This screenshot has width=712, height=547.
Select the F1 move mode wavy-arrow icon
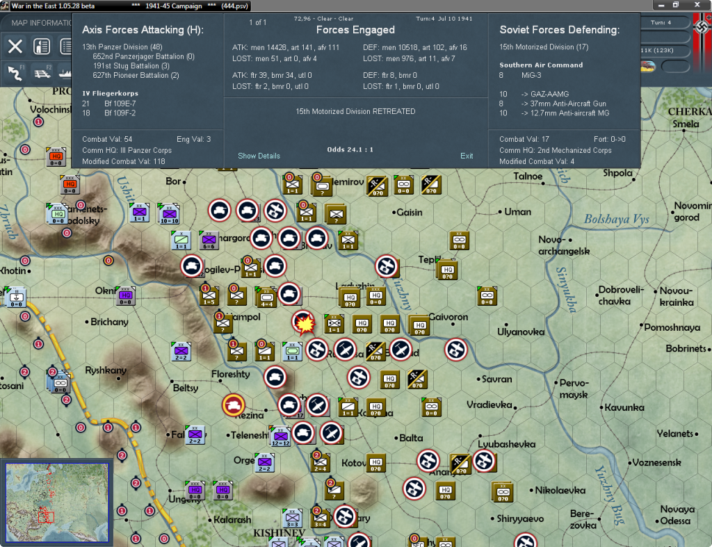coord(15,73)
